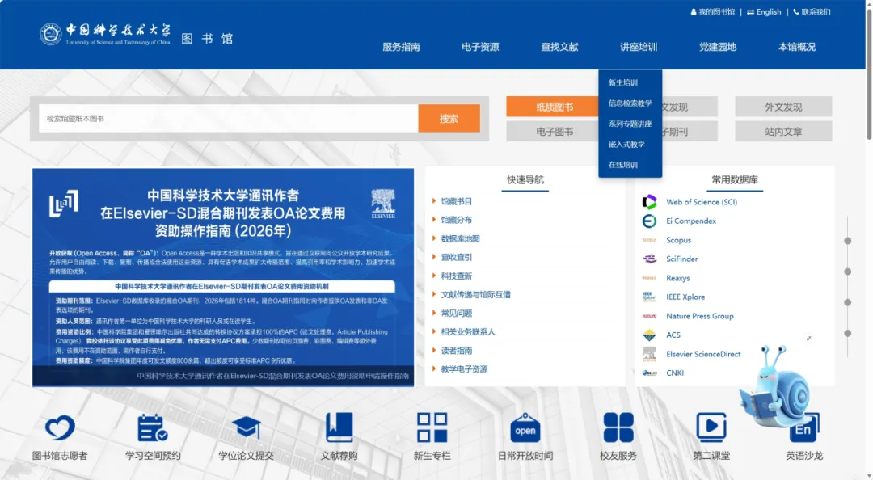
Task: Click the CNKI logo icon
Action: 649,373
